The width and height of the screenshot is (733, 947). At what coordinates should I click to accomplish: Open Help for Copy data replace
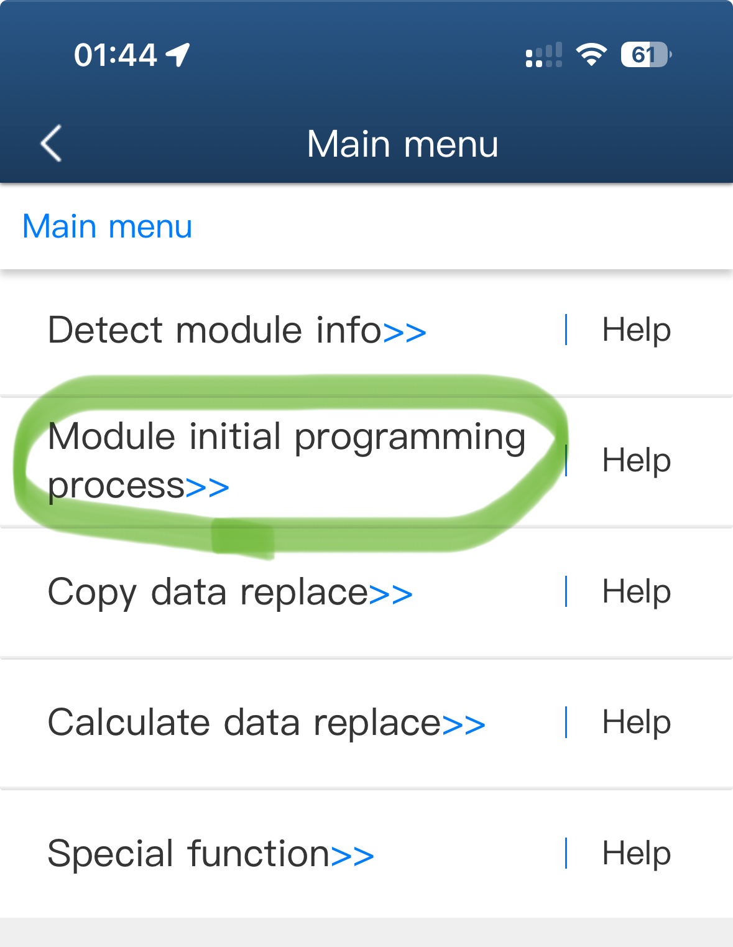pos(636,591)
